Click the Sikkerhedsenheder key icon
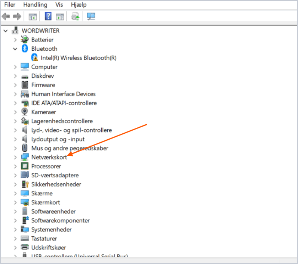This screenshot has height=264, width=298. click(25, 184)
